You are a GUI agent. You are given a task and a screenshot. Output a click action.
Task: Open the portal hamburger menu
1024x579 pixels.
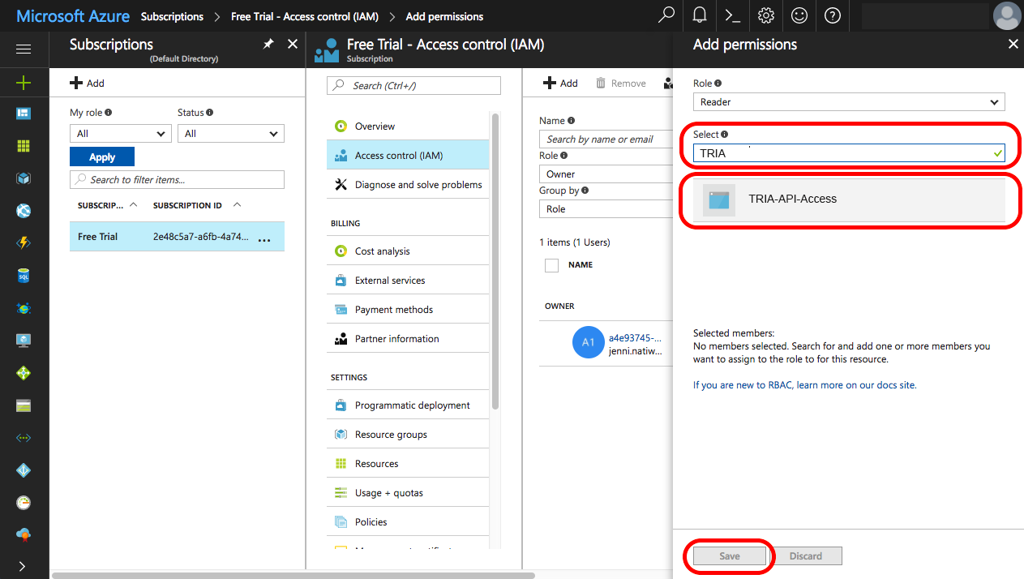(24, 49)
